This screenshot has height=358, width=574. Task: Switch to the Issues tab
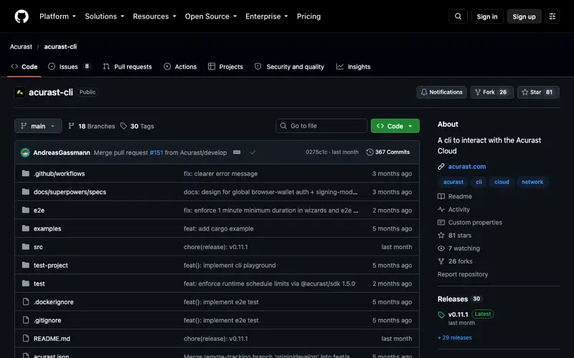tap(69, 67)
